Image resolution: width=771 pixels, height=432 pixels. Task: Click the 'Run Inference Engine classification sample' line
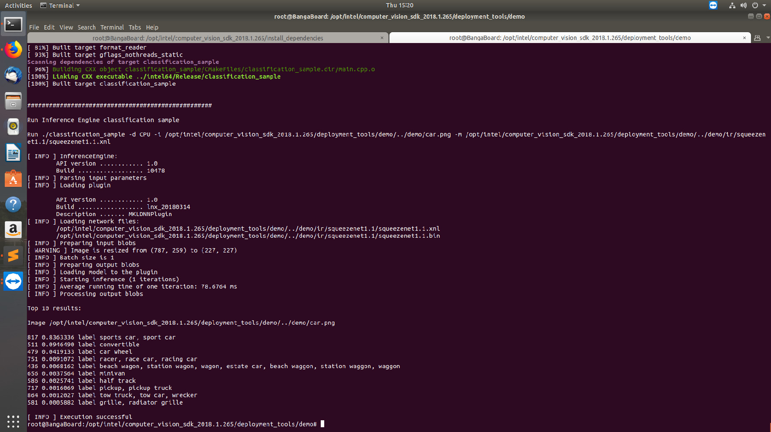pyautogui.click(x=103, y=120)
